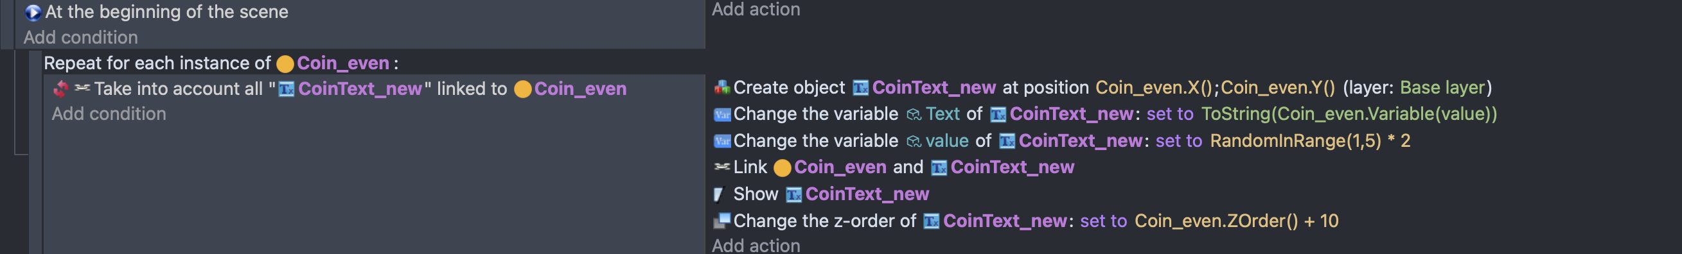Click the Create object action icon
Image resolution: width=1682 pixels, height=254 pixels.
pyautogui.click(x=721, y=87)
